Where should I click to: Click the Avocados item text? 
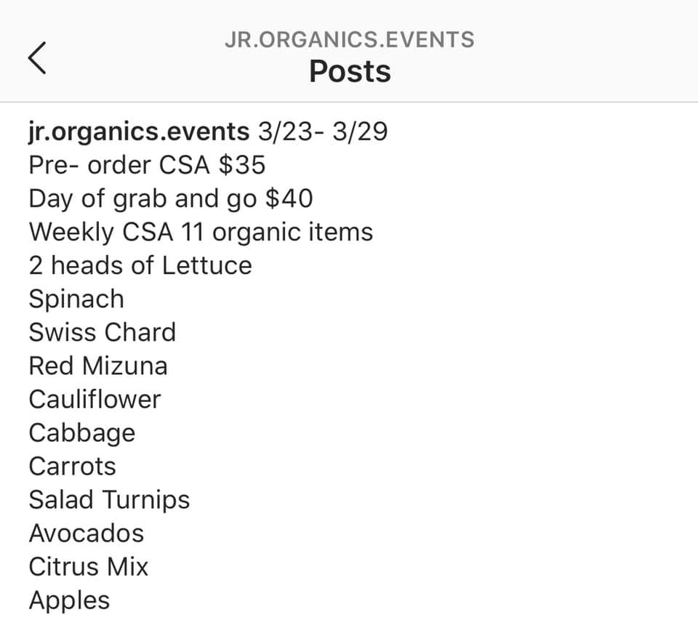coord(87,533)
